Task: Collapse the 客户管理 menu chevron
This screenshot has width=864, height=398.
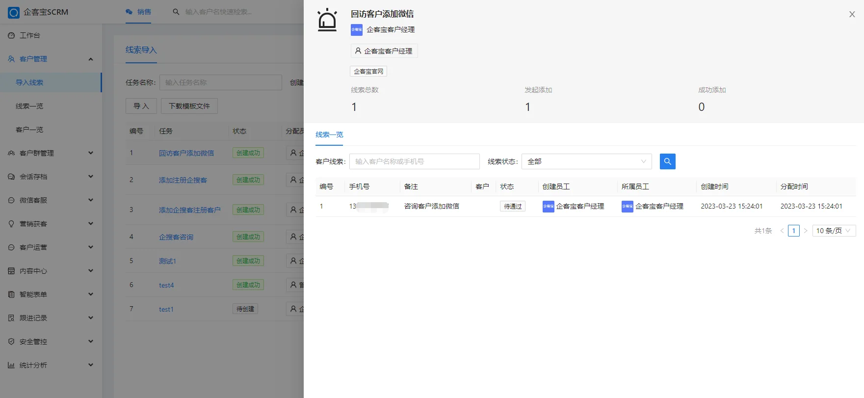Action: coord(91,59)
